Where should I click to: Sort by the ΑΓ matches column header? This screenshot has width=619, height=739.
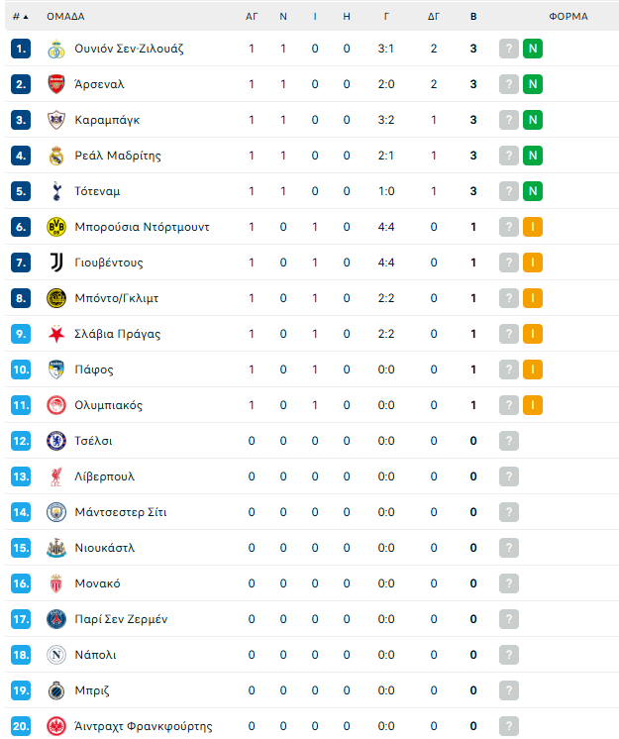coord(252,17)
